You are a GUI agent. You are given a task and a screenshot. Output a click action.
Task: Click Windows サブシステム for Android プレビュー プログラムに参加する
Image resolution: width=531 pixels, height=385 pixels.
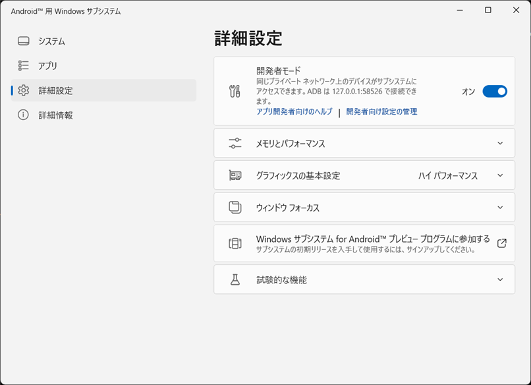pyautogui.click(x=373, y=239)
